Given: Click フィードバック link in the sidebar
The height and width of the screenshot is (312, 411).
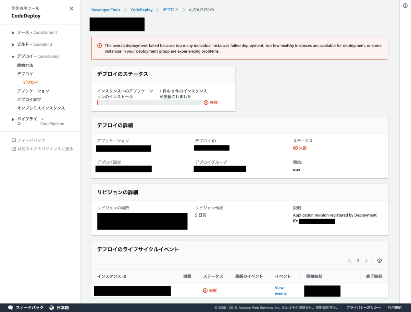Looking at the screenshot, I should [x=31, y=140].
